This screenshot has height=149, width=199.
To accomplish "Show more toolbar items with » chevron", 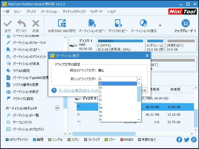I will (160, 26).
